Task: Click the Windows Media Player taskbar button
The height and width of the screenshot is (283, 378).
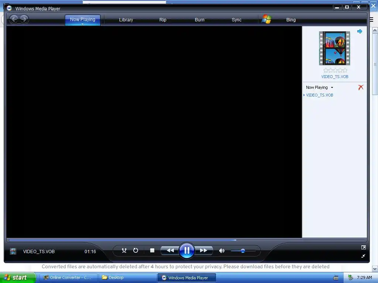Action: (x=186, y=278)
